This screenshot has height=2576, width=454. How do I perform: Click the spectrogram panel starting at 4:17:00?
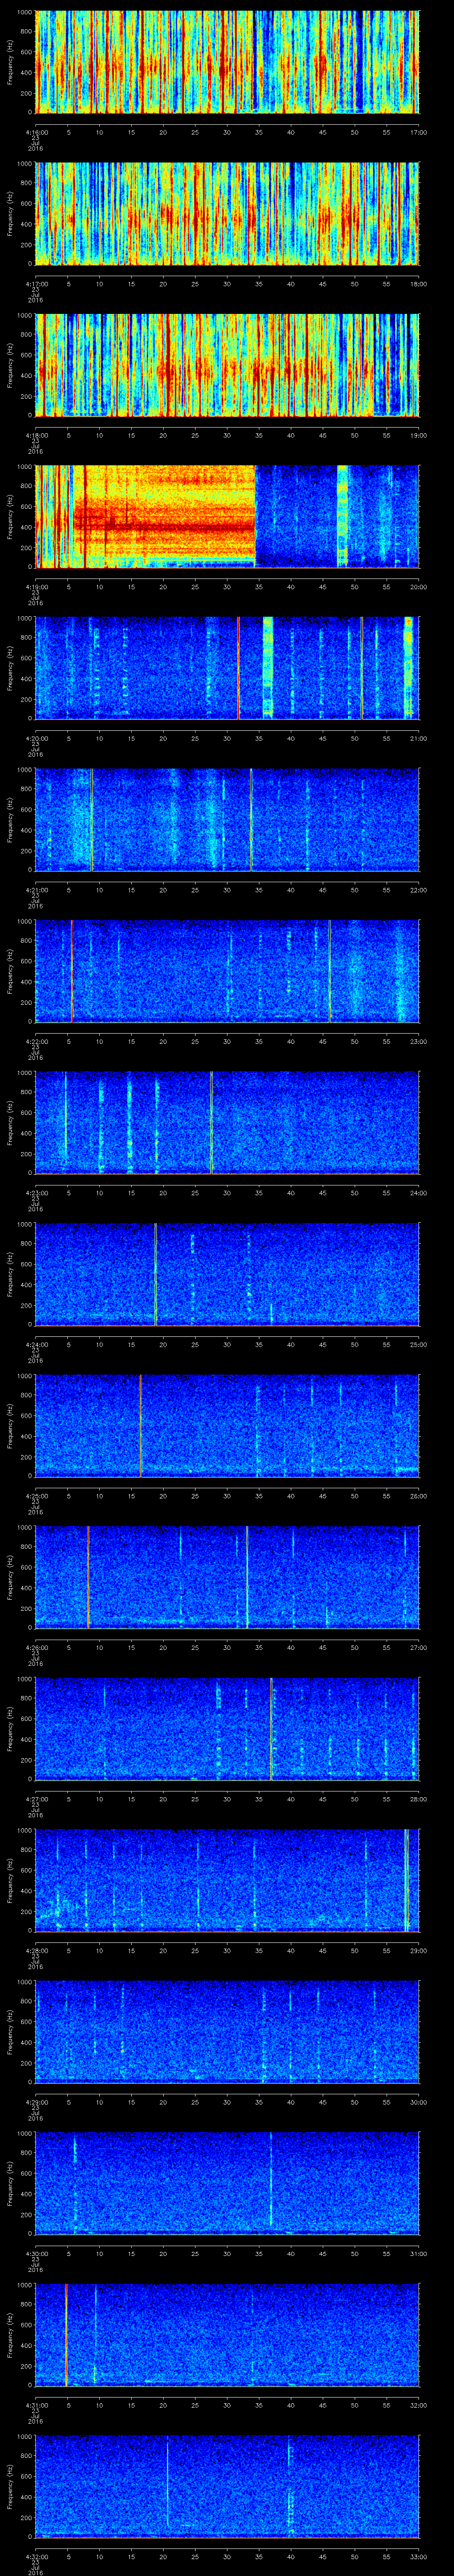pyautogui.click(x=227, y=213)
